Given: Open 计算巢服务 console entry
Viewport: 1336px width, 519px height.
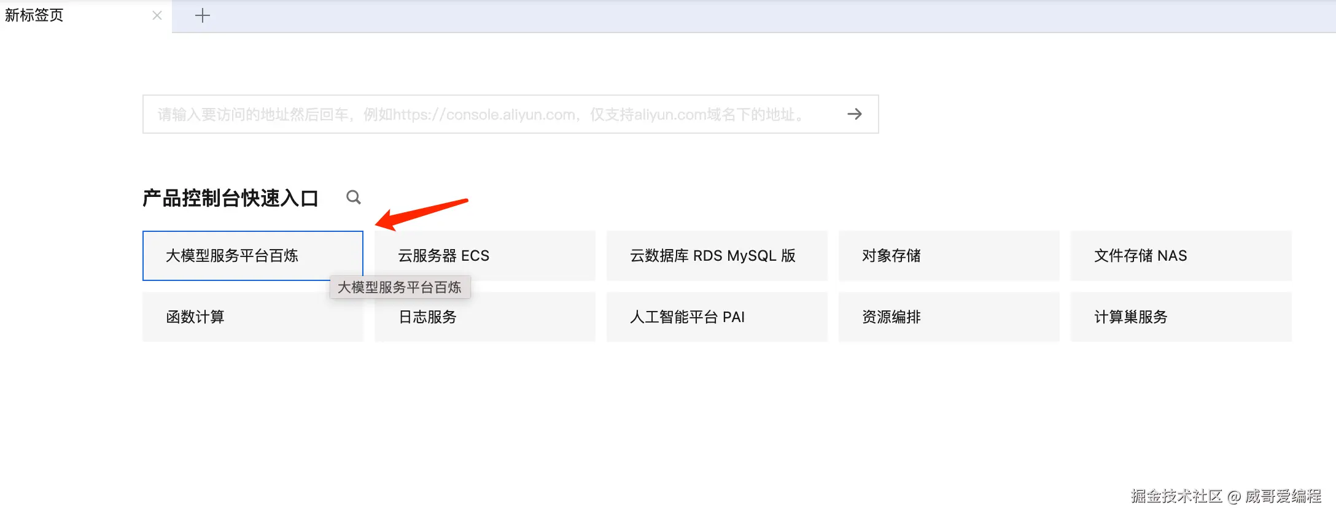Looking at the screenshot, I should click(x=1181, y=317).
